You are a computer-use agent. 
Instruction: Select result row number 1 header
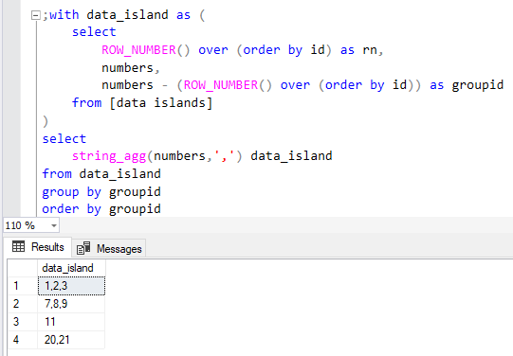22,286
